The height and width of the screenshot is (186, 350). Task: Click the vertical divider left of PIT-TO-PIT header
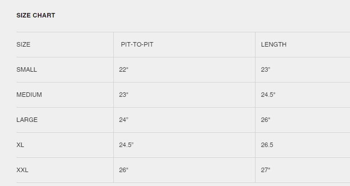[x=113, y=44]
